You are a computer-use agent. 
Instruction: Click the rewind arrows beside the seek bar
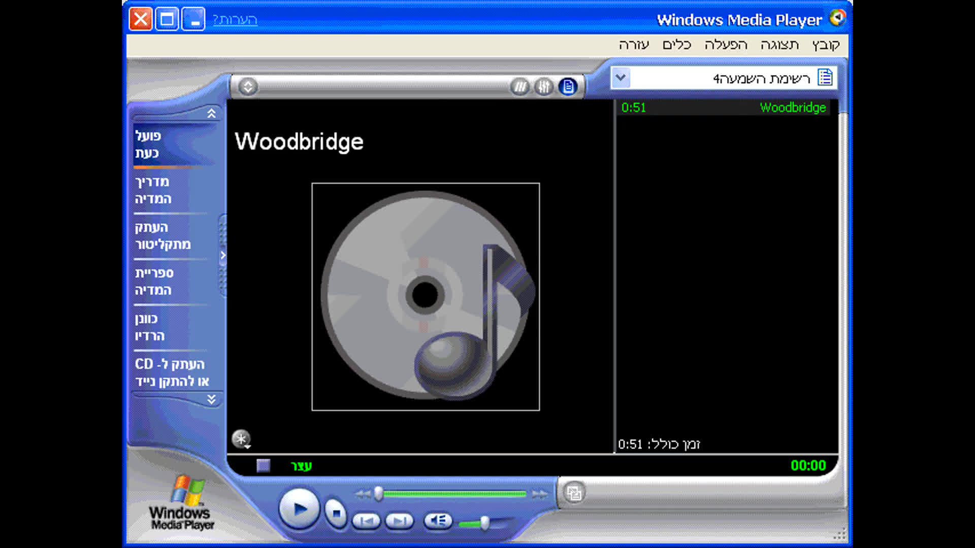(363, 494)
